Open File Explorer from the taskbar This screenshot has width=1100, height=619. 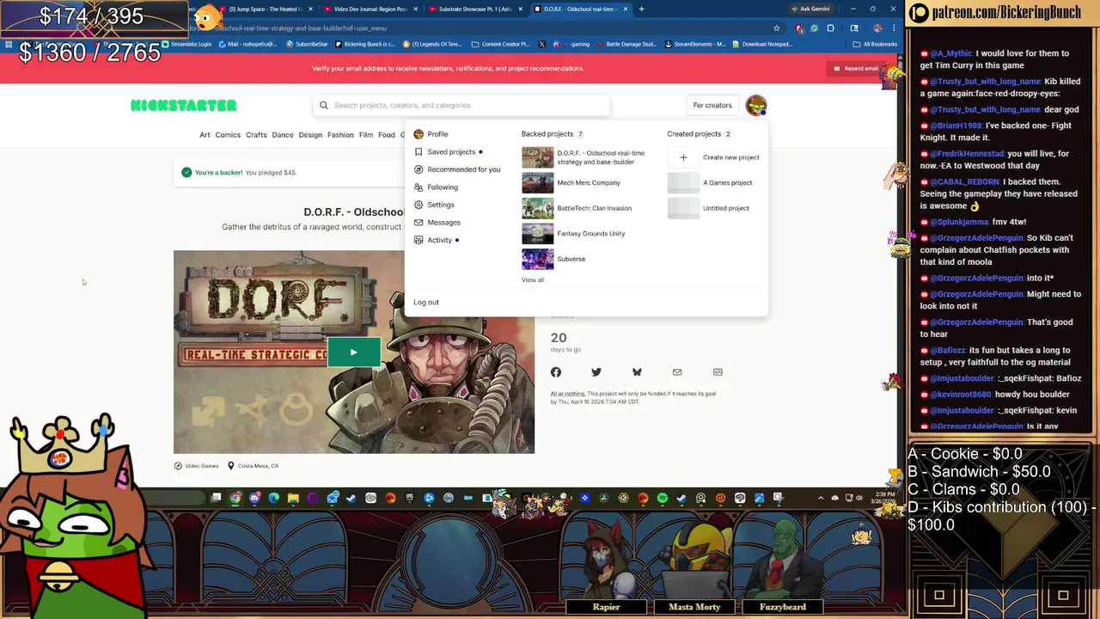293,498
